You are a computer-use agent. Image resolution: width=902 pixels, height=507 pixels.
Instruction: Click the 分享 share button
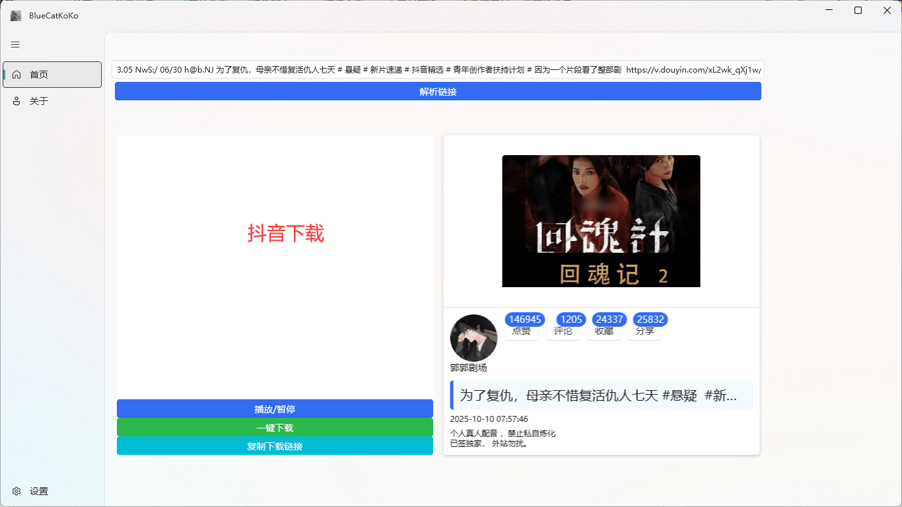click(x=645, y=331)
